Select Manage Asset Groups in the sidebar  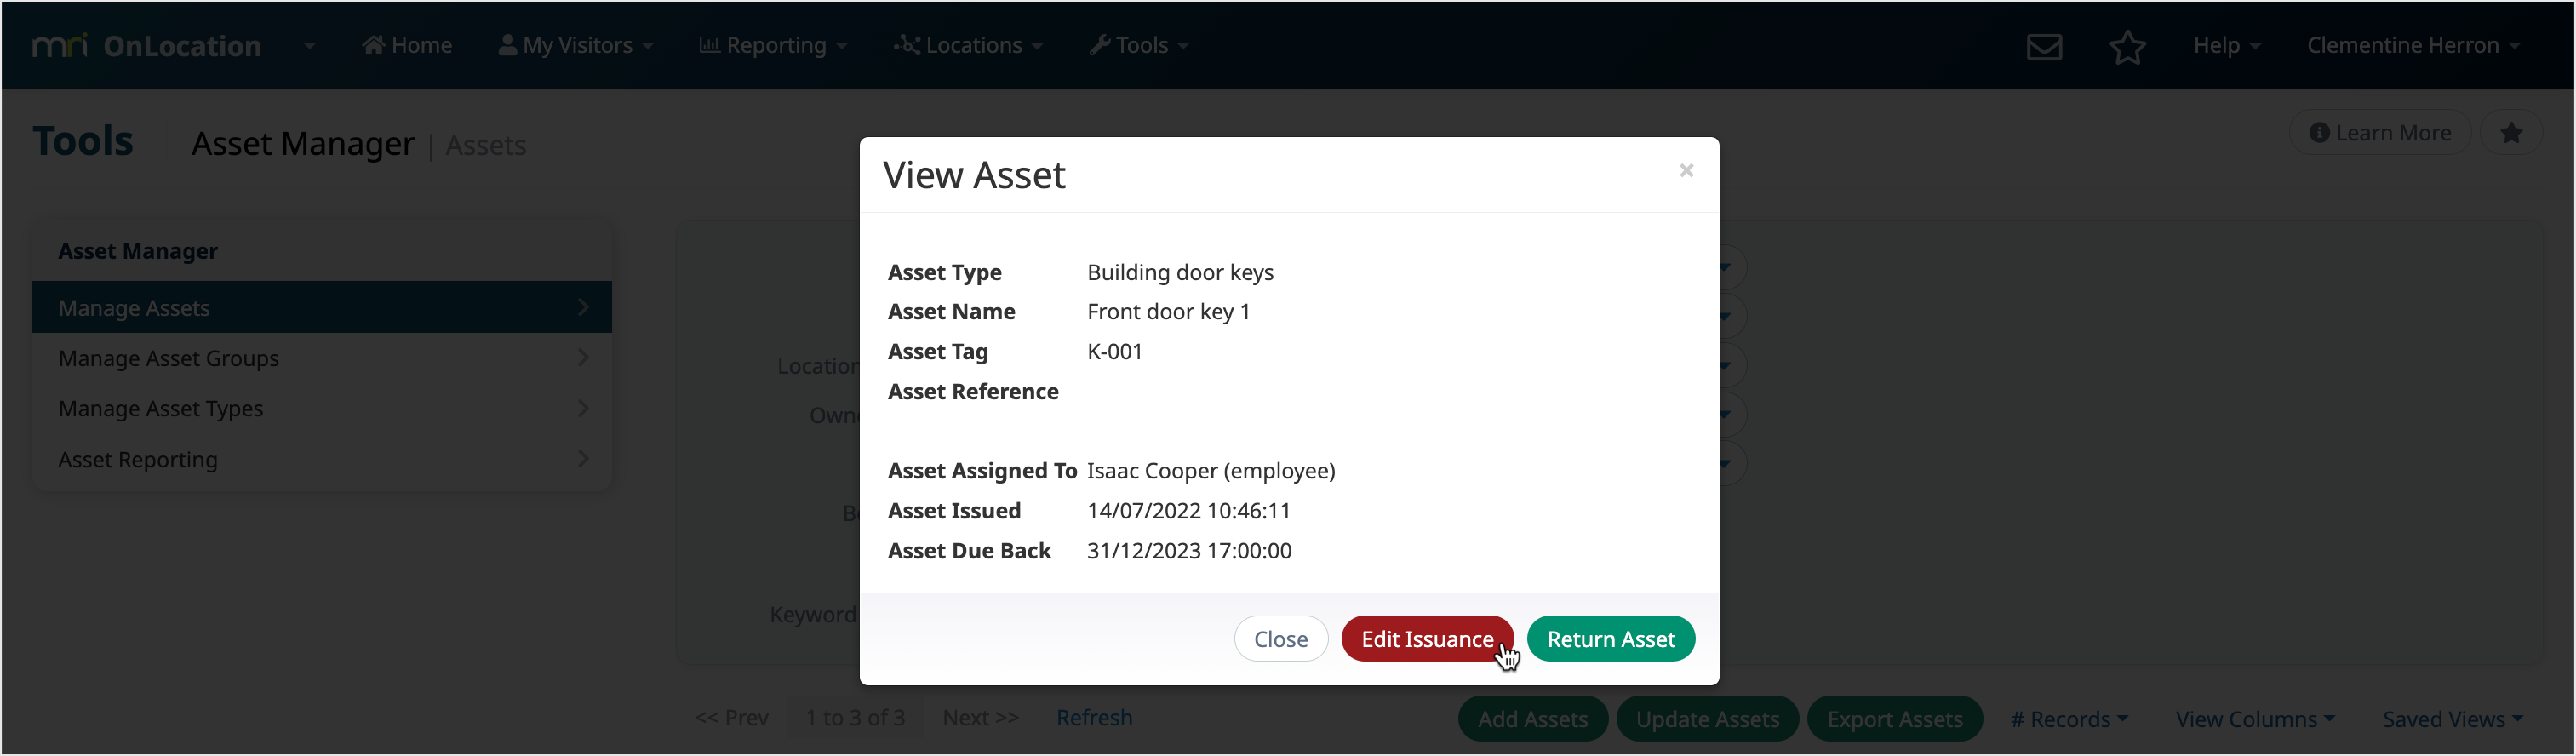pos(322,358)
